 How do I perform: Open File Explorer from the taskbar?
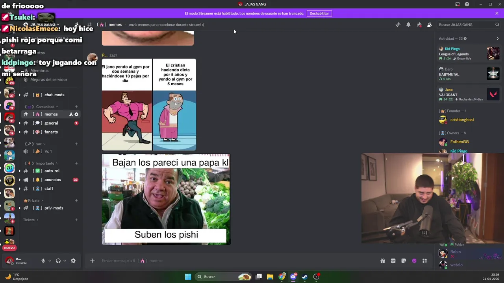270,277
